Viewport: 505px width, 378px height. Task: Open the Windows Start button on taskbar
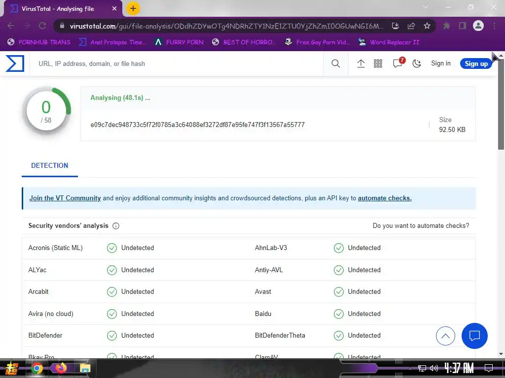tap(12, 368)
